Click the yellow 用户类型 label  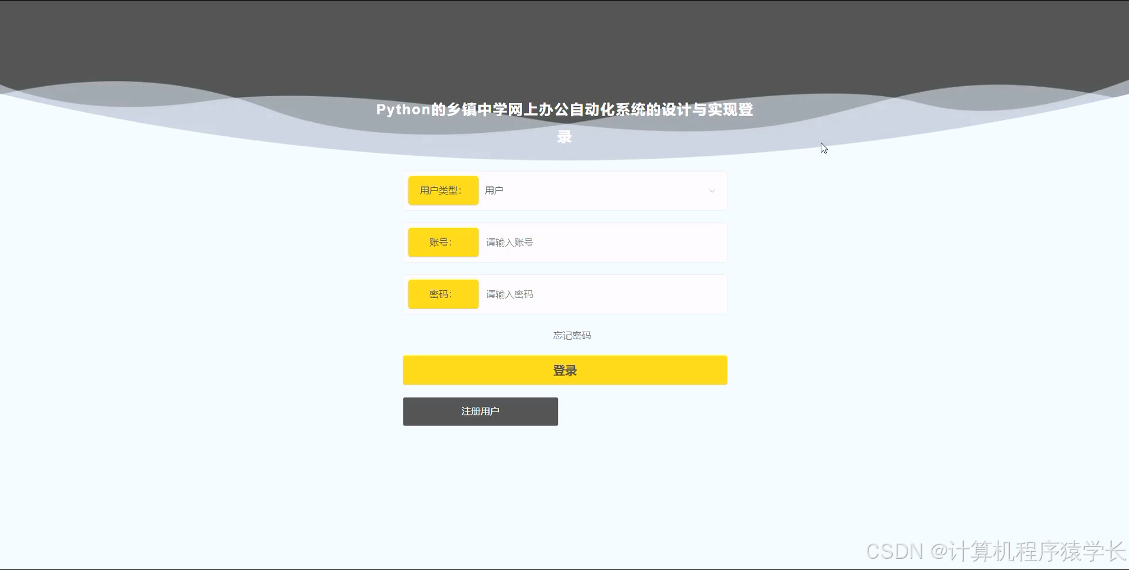pyautogui.click(x=443, y=190)
